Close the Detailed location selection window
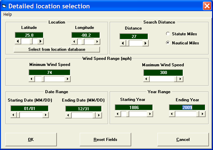The image size is (213, 150). coord(207,6)
